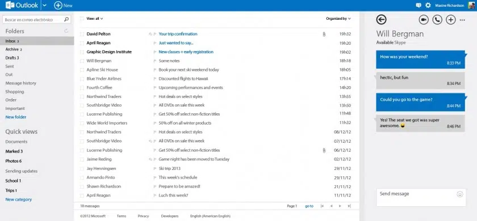
Task: Open the settings gear icon
Action: [428, 5]
